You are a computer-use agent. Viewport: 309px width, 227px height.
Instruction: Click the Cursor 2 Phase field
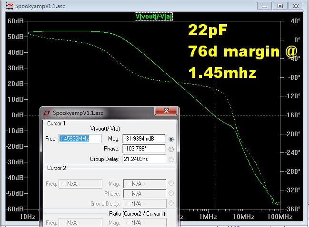click(x=144, y=194)
